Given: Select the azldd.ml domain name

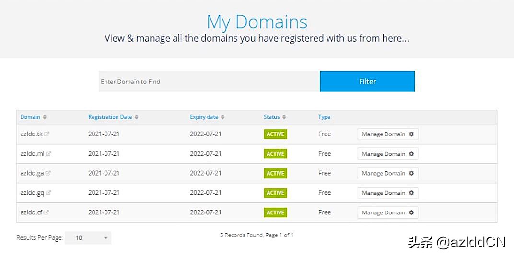Looking at the screenshot, I should (x=32, y=154).
